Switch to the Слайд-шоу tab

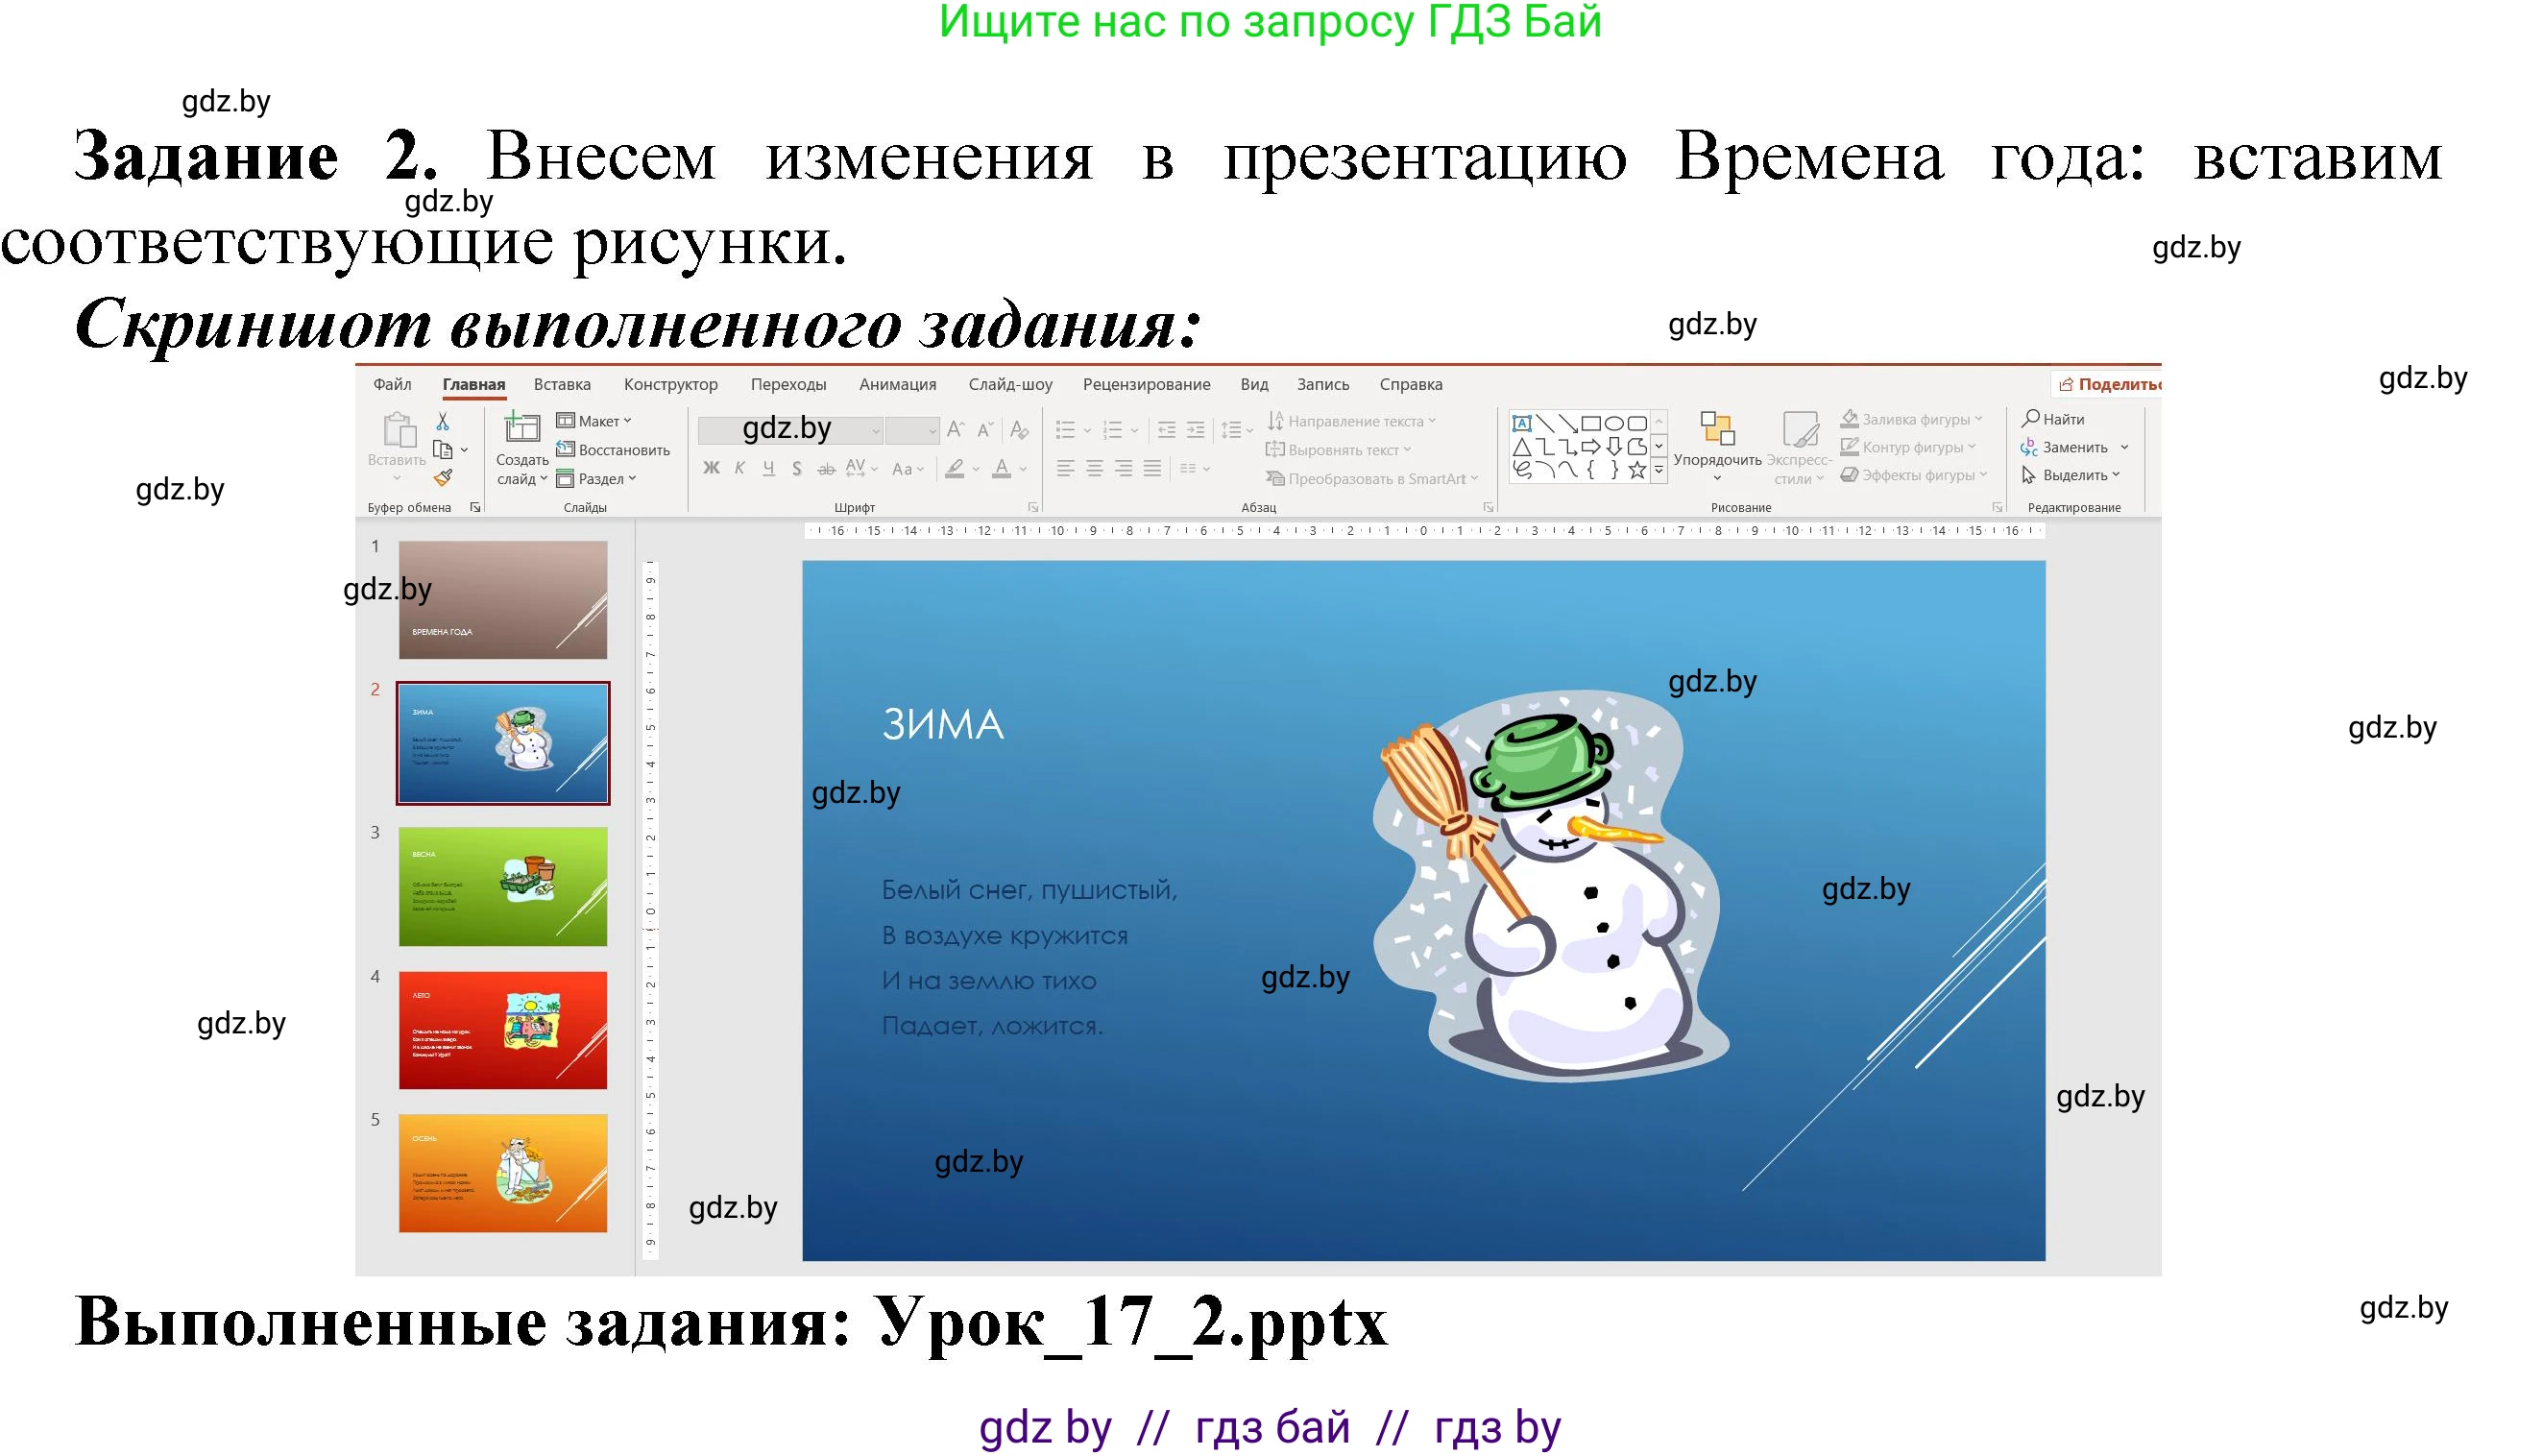pos(1010,384)
